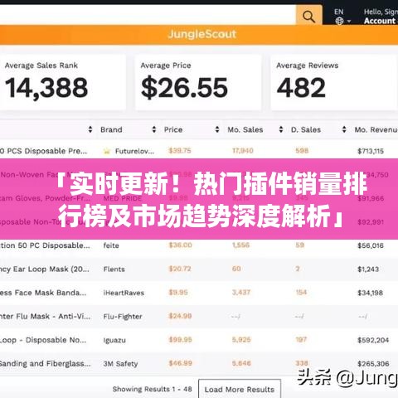Click the 5,646 monthly sales value
398x398 pixels.
(x=241, y=363)
